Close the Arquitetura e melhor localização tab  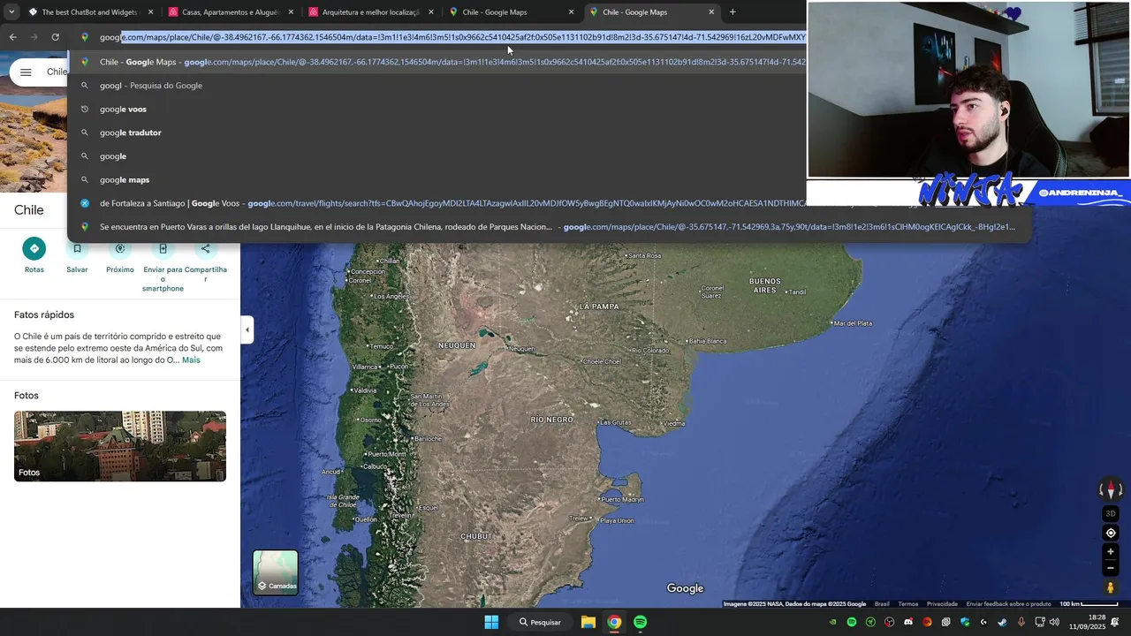pos(431,12)
